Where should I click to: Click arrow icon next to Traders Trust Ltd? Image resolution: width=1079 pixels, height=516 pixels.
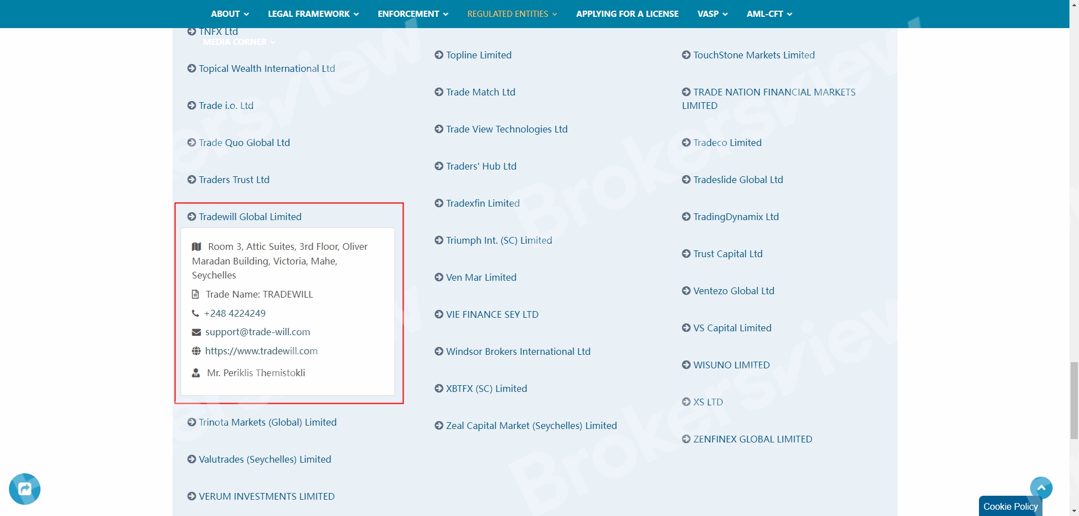tap(192, 180)
